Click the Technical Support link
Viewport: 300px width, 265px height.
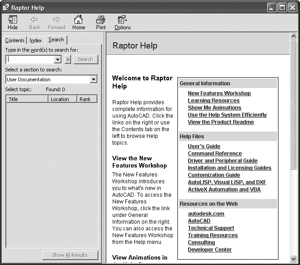click(x=211, y=228)
